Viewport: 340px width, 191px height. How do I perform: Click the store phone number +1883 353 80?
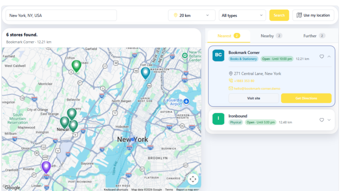(244, 81)
